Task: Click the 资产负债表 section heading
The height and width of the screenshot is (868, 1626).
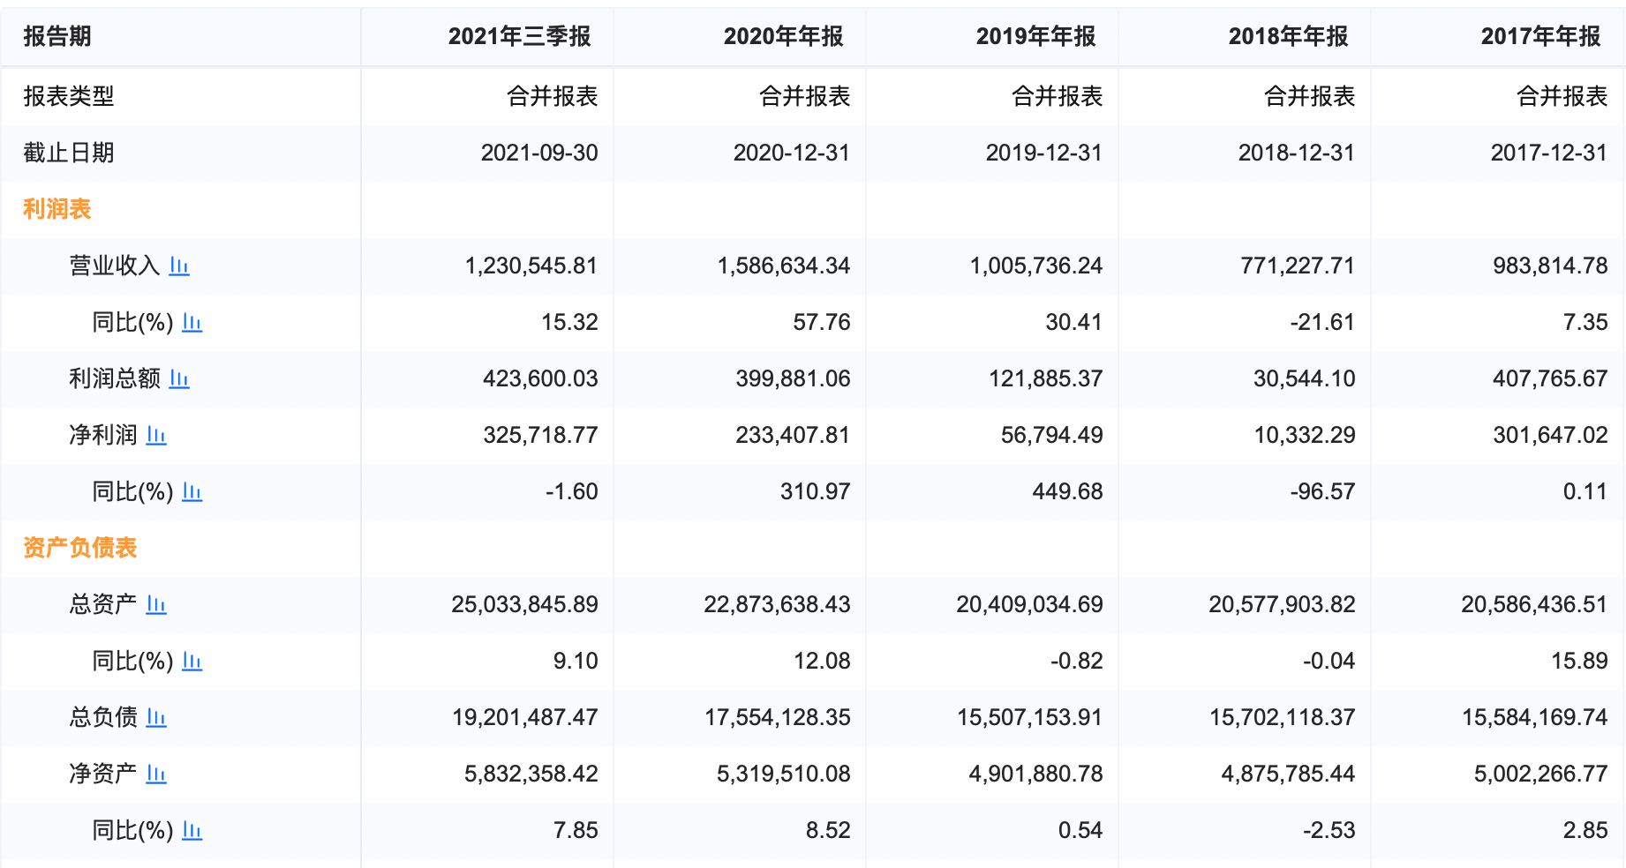Action: tap(80, 548)
